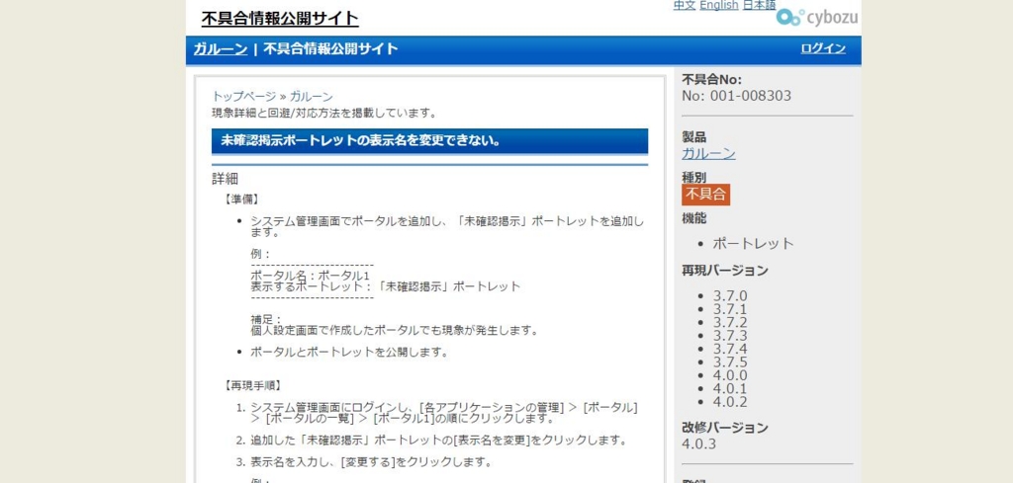Click the ログイン link
This screenshot has width=1013, height=483.
pyautogui.click(x=823, y=48)
